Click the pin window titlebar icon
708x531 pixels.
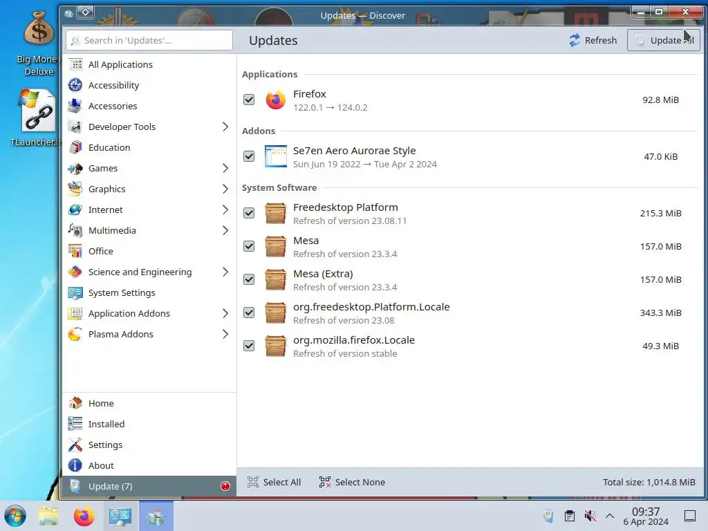(85, 12)
